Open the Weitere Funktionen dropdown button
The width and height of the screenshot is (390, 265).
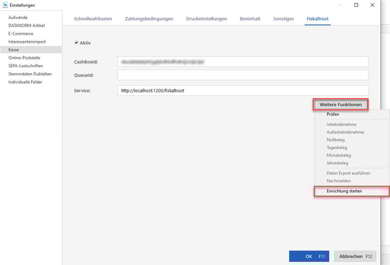point(341,105)
